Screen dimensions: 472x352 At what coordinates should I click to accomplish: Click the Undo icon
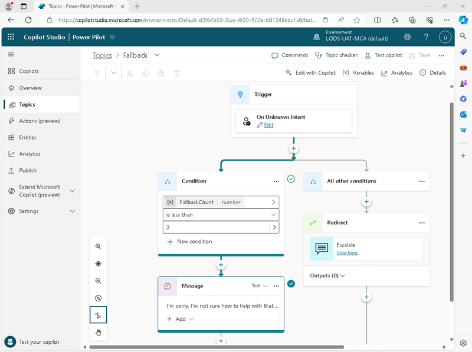[97, 73]
